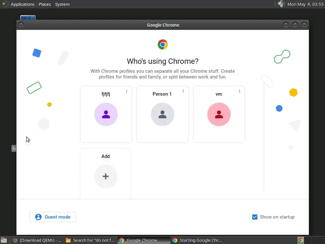Switch to Download QEMU taskbar window

(x=37, y=240)
